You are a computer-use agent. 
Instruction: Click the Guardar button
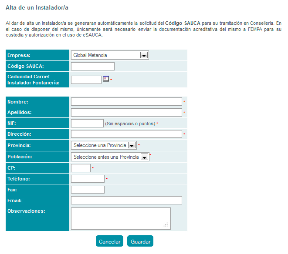140,241
